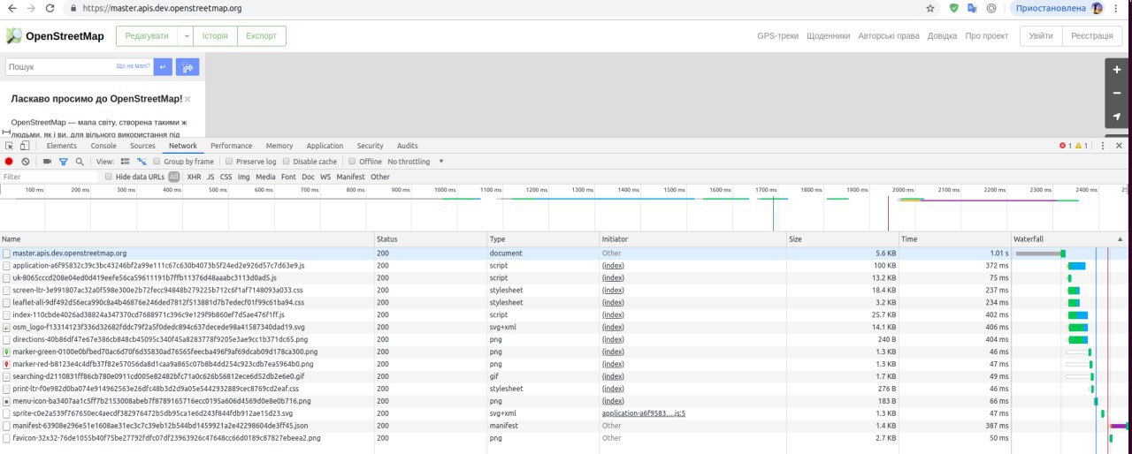Select the manifest-63908e296e51 json request row

[566, 425]
